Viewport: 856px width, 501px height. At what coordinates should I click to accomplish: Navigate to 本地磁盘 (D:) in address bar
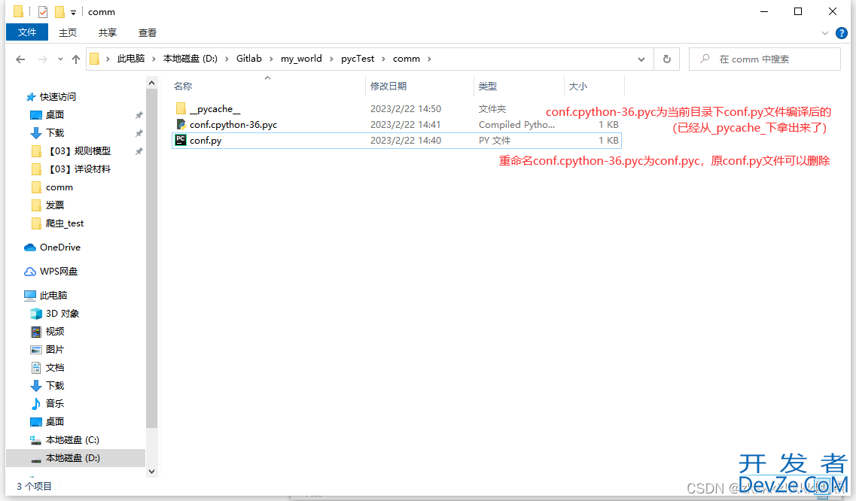click(x=190, y=59)
